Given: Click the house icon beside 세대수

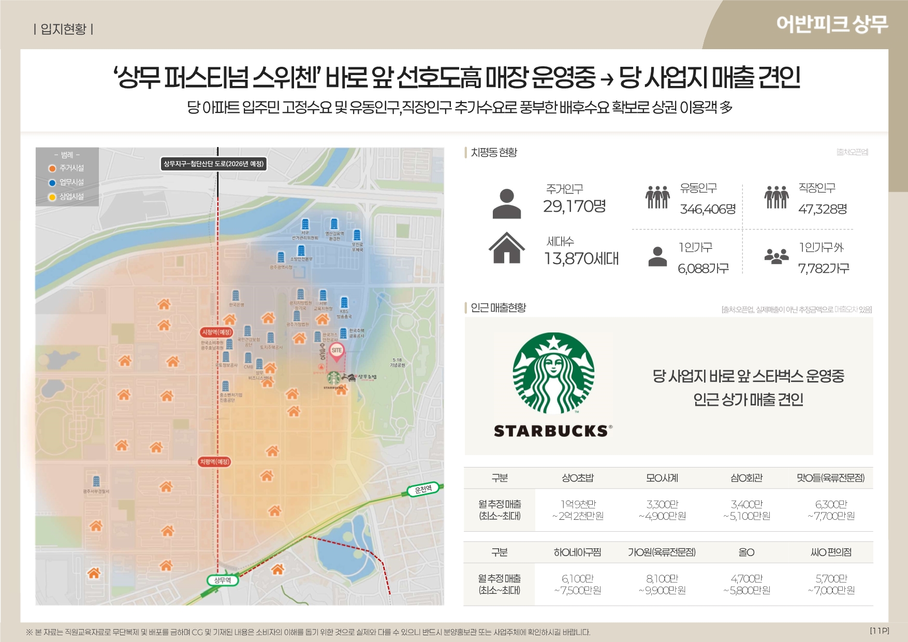Looking at the screenshot, I should (507, 247).
